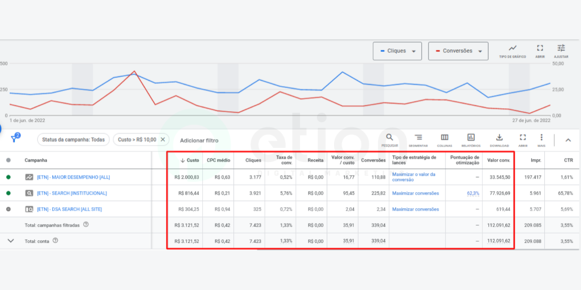
Task: Click the 225,82 conversions cell
Action: (378, 193)
